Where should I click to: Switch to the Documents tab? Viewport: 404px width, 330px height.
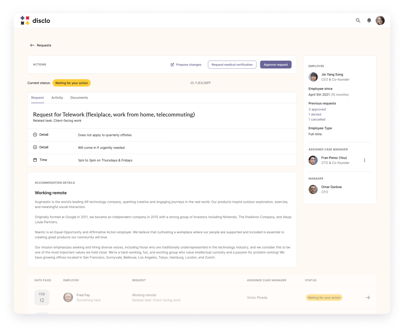[79, 98]
